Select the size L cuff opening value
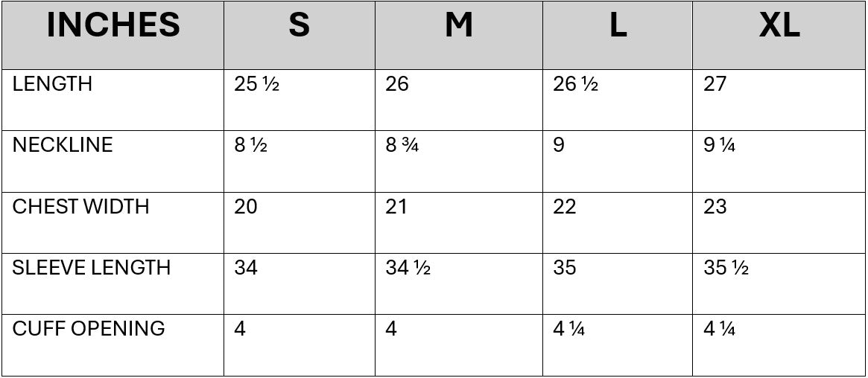Image resolution: width=868 pixels, height=378 pixels. pos(568,328)
